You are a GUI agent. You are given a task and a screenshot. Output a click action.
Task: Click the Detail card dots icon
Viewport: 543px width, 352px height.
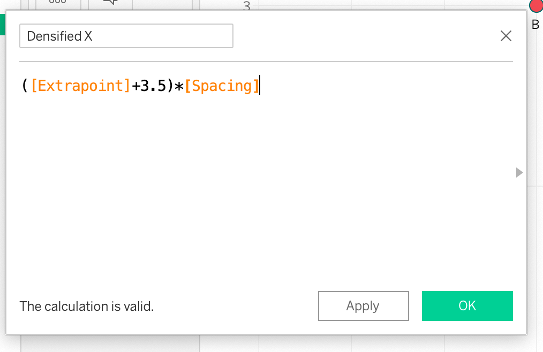click(57, 3)
